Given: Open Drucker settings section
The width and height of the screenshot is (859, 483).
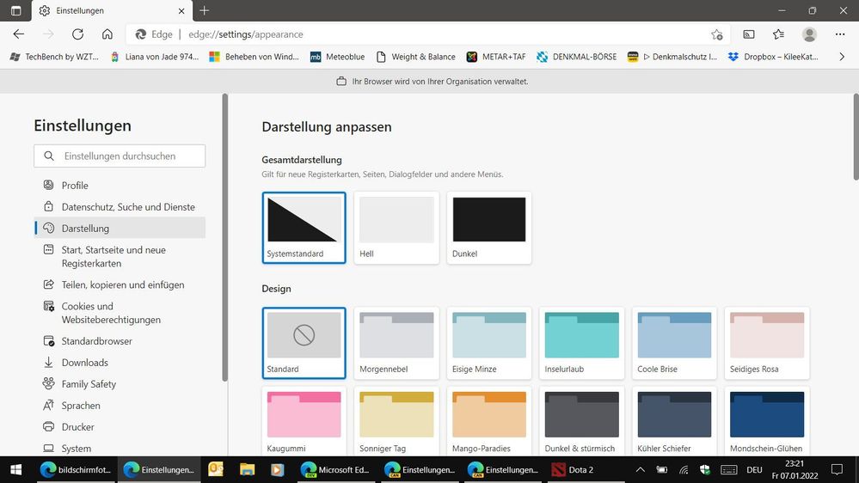Looking at the screenshot, I should point(120,426).
